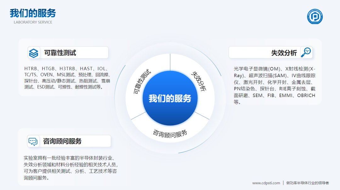This screenshot has height=190, width=340.
Task: Click the vertical divider line atop the ring
Action: point(170,62)
